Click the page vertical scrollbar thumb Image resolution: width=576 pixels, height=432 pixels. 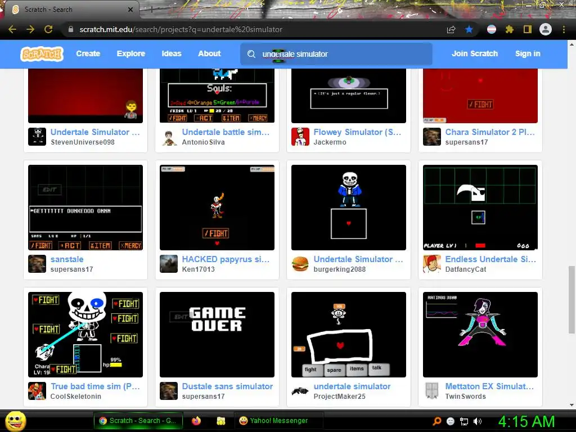(571, 299)
